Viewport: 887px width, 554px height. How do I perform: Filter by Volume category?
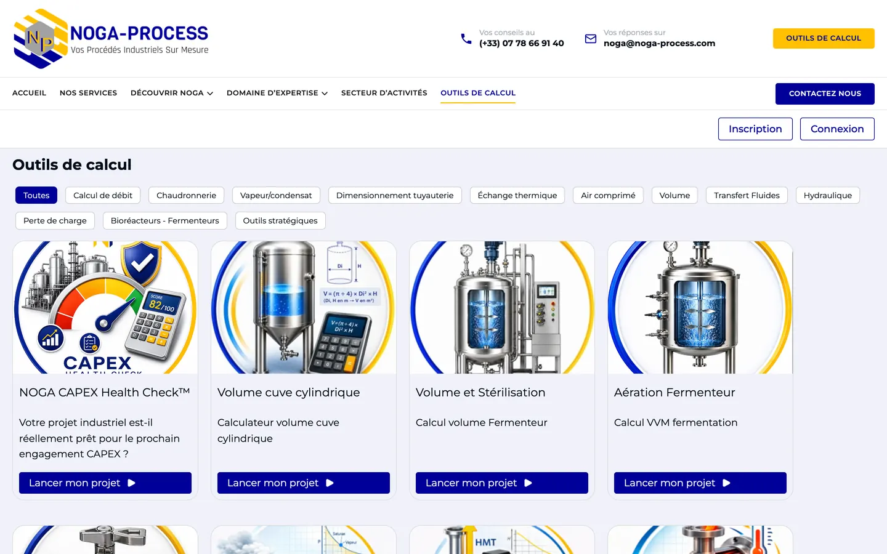point(674,195)
